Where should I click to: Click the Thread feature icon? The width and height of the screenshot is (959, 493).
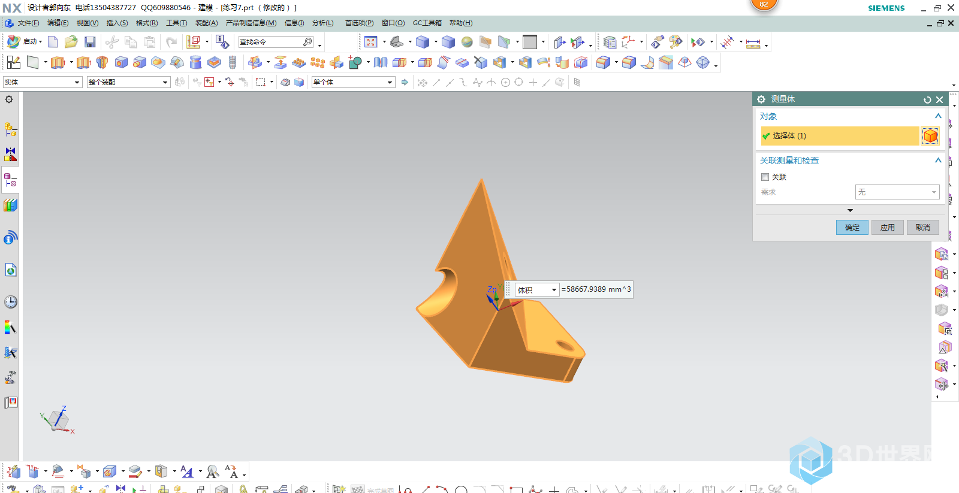pyautogui.click(x=233, y=62)
